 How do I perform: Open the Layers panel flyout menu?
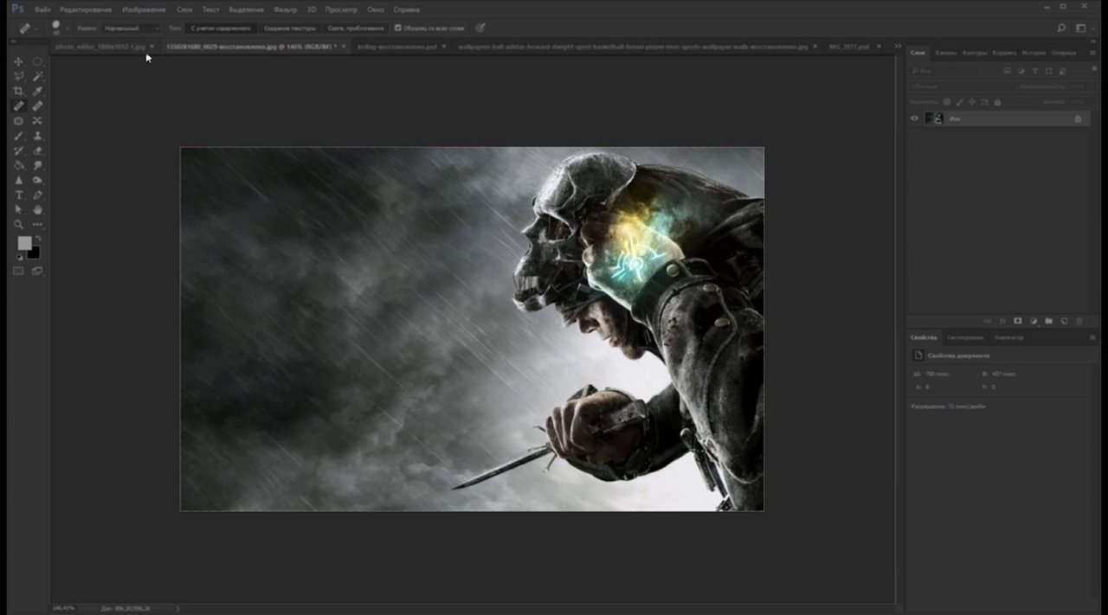pyautogui.click(x=1092, y=53)
